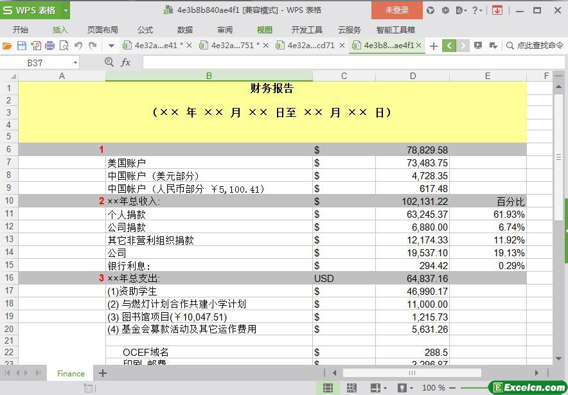
Task: Open the 插入 ribbon tab
Action: pos(60,30)
